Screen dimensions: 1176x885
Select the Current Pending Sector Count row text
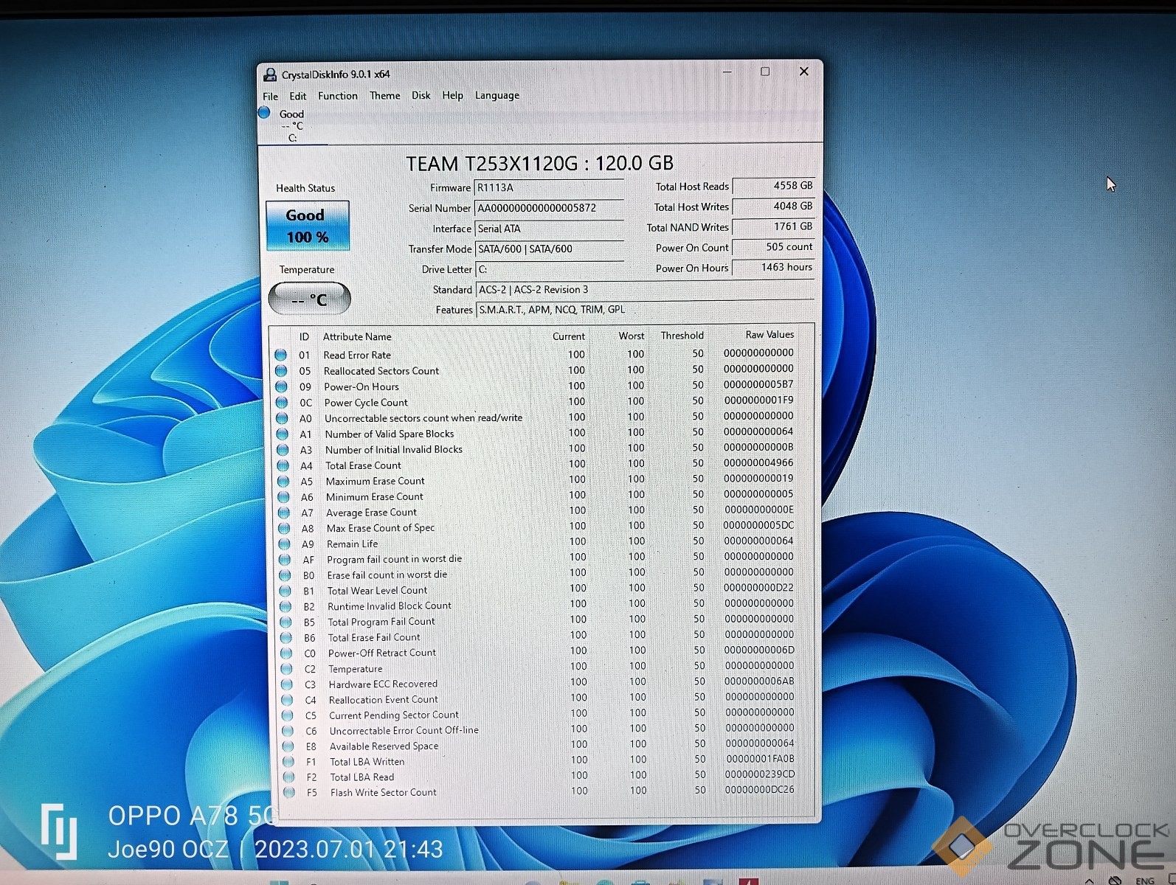394,715
